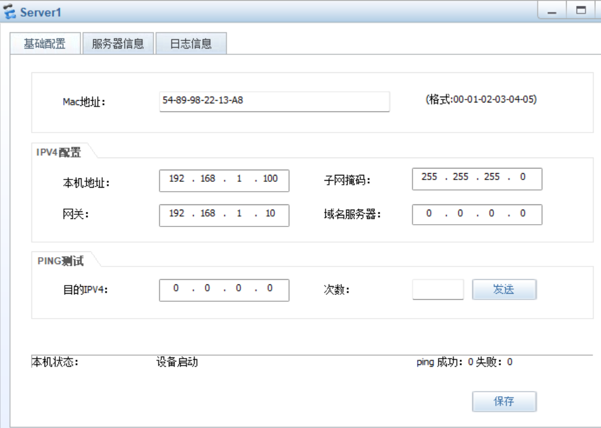Click the 子网掩码 input field
Image resolution: width=601 pixels, height=428 pixels.
click(477, 179)
